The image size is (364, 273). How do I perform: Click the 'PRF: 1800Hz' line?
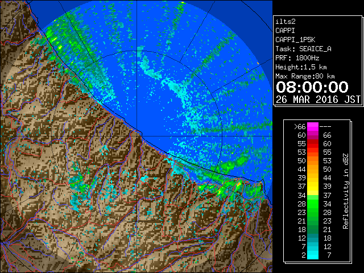(x=297, y=58)
